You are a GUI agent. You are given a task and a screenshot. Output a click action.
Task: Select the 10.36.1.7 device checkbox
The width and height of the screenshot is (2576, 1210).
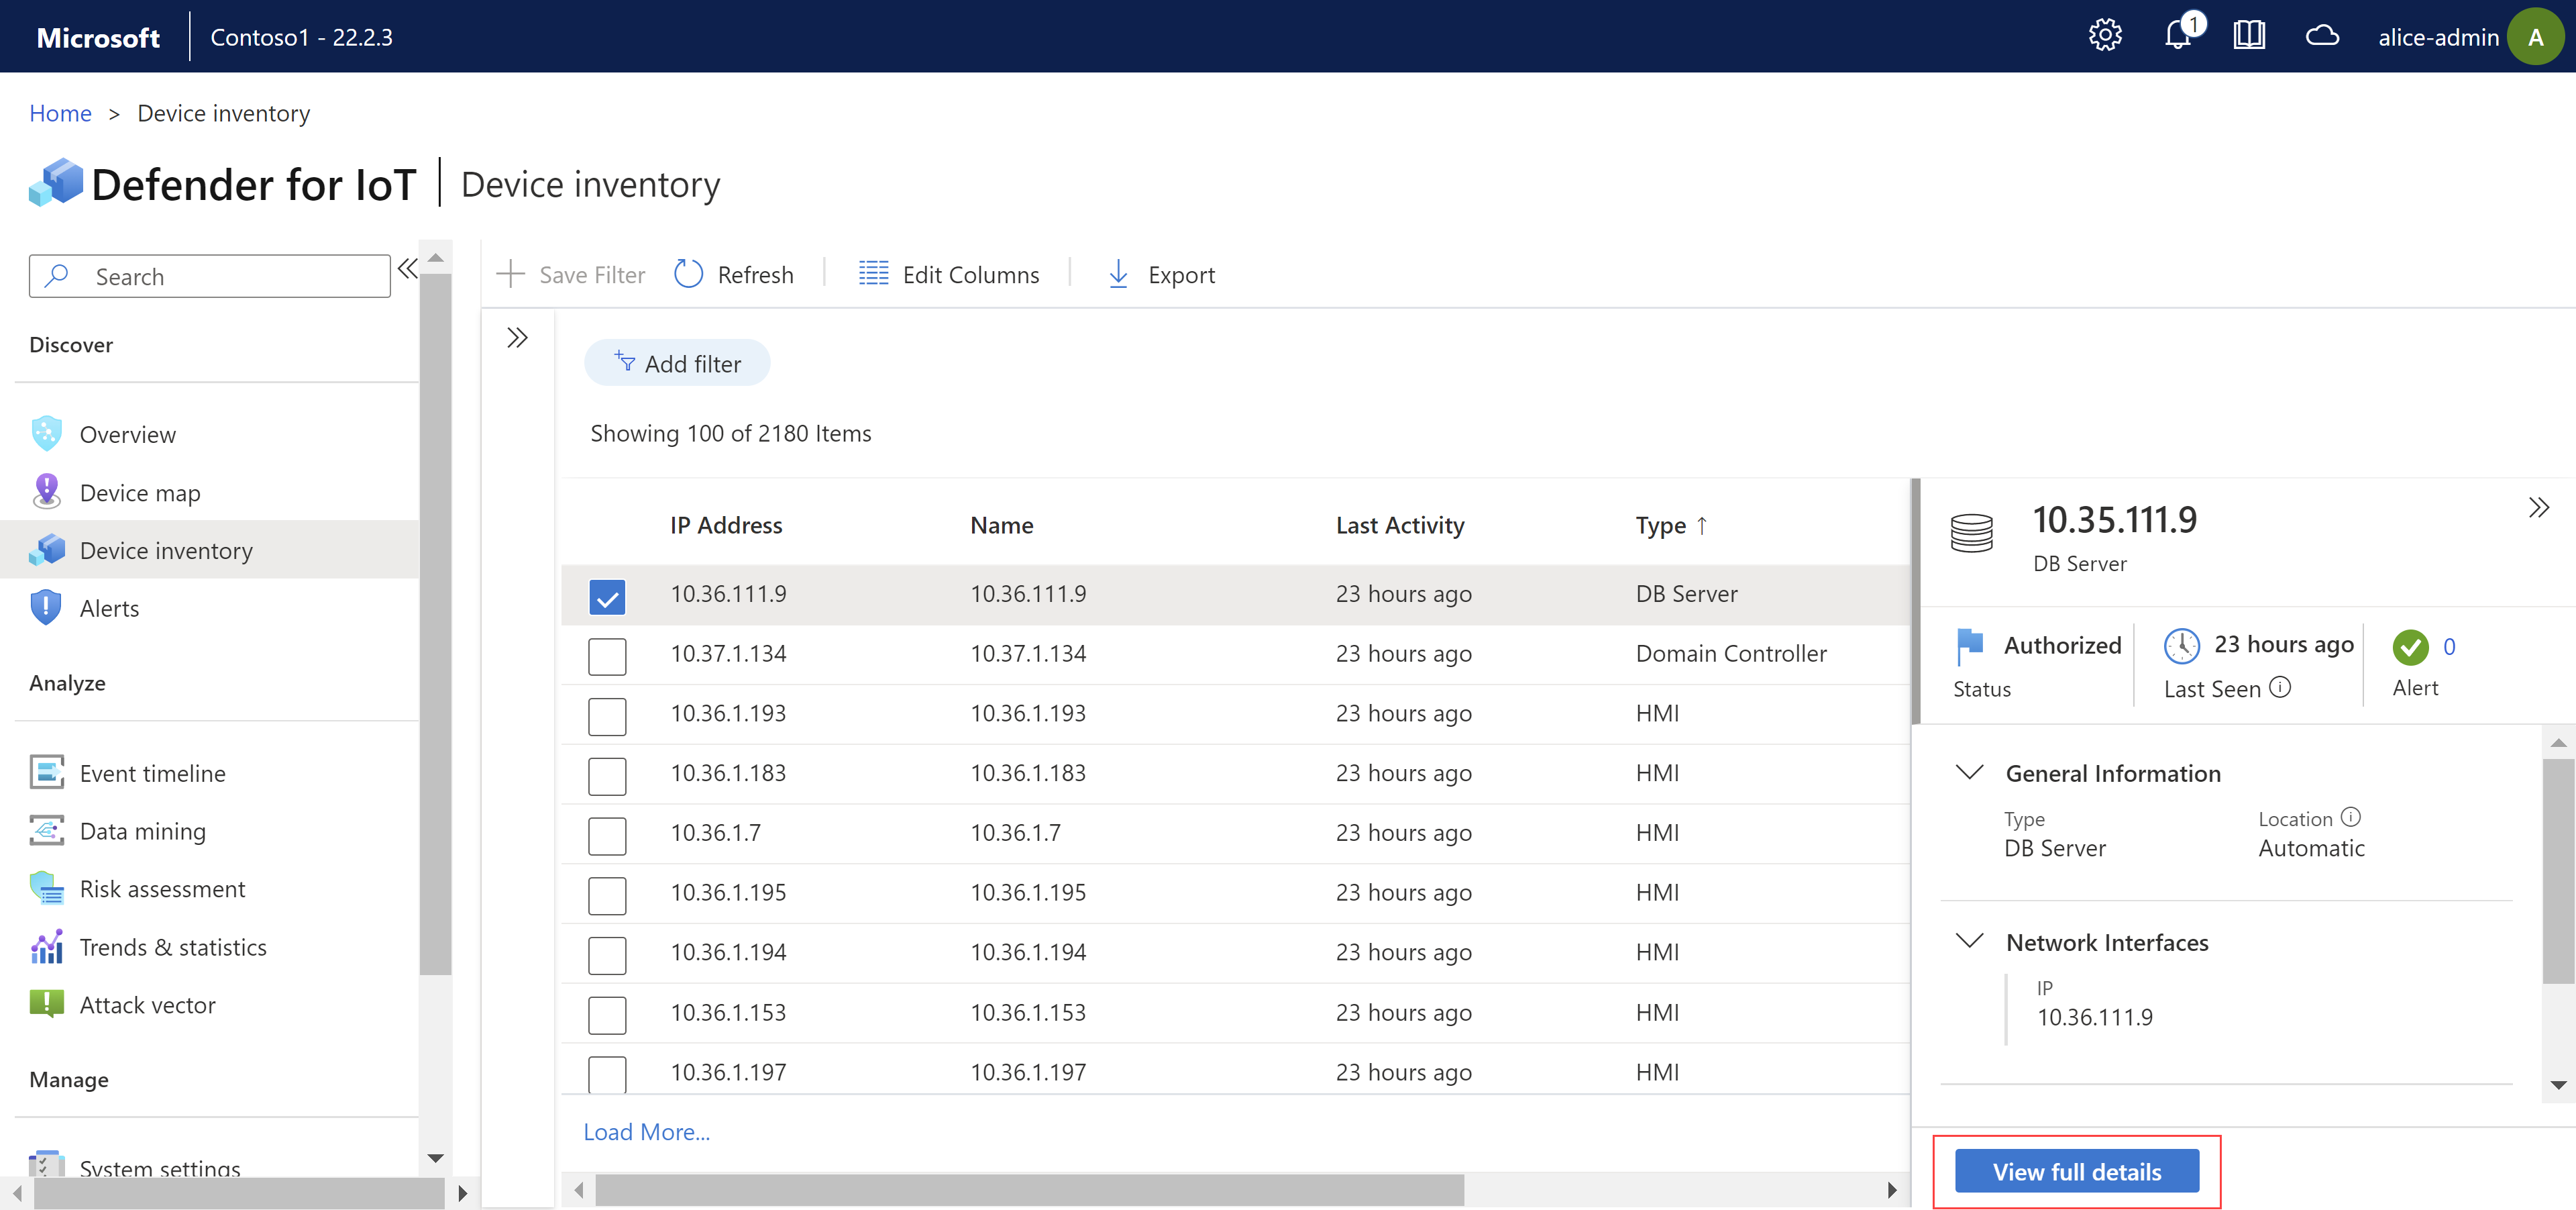point(607,835)
